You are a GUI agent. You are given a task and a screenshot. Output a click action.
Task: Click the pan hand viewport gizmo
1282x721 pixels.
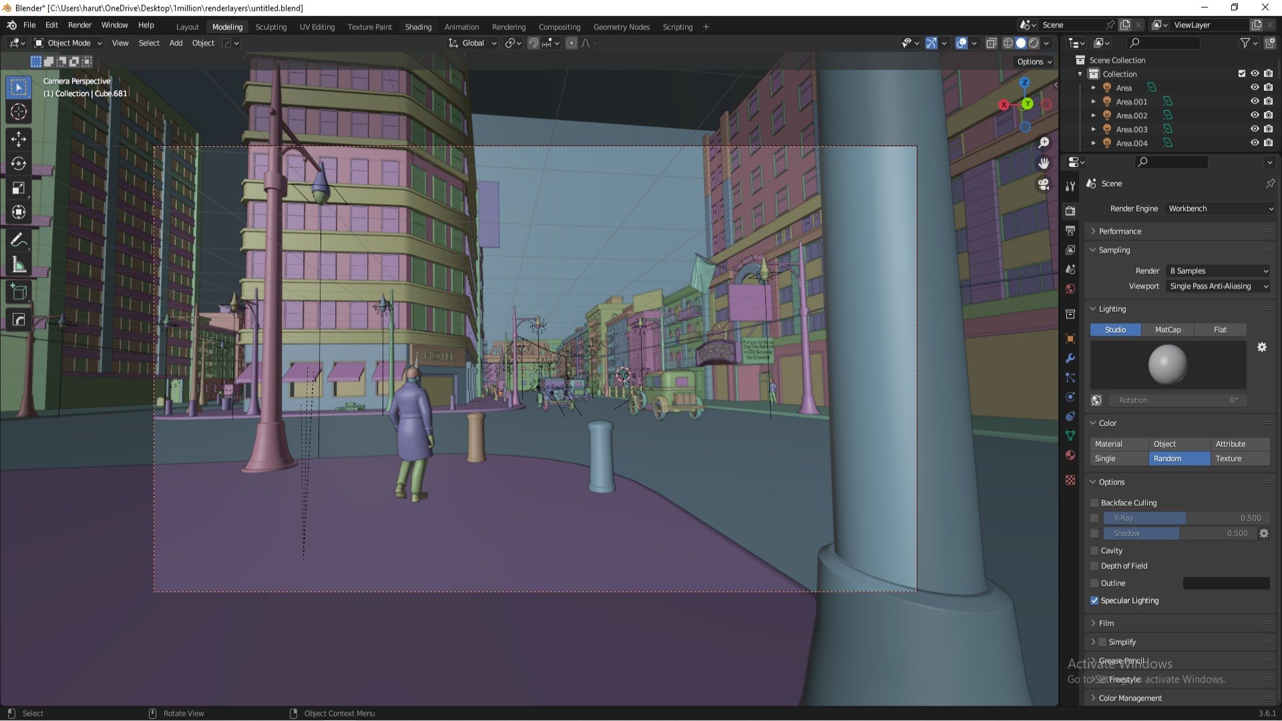tap(1044, 164)
